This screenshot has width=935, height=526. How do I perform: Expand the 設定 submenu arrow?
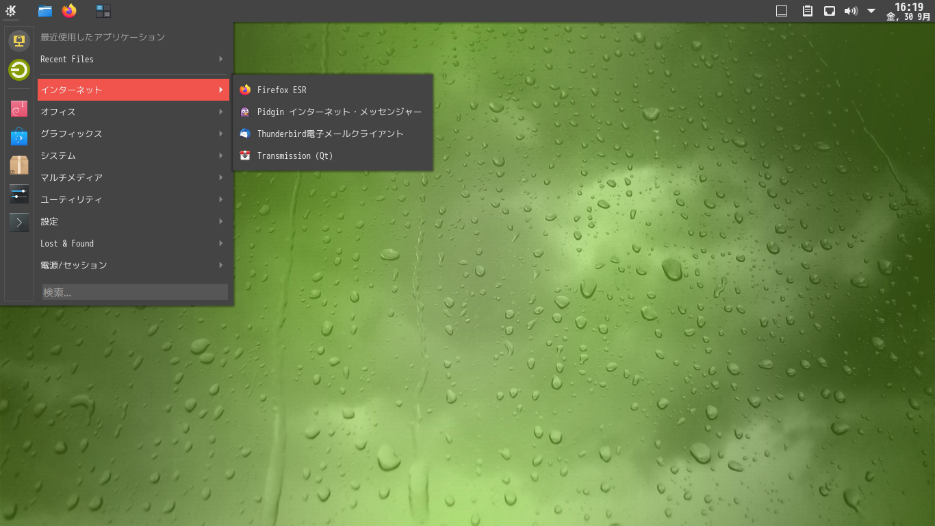pos(220,221)
